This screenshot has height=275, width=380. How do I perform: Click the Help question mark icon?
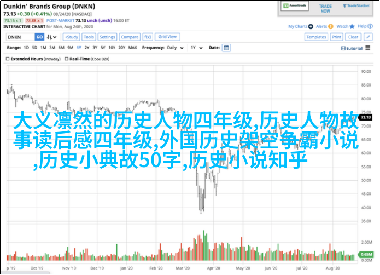(x=370, y=26)
